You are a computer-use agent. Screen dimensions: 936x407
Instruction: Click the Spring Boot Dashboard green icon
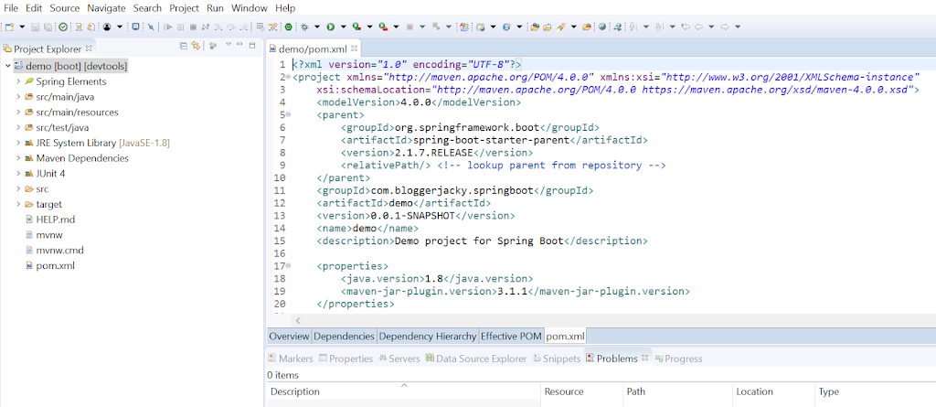coord(289,27)
